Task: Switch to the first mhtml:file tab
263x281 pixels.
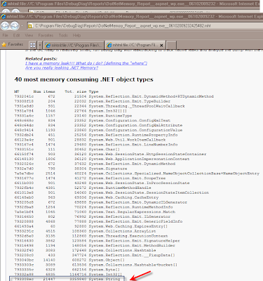Action: tap(74, 45)
